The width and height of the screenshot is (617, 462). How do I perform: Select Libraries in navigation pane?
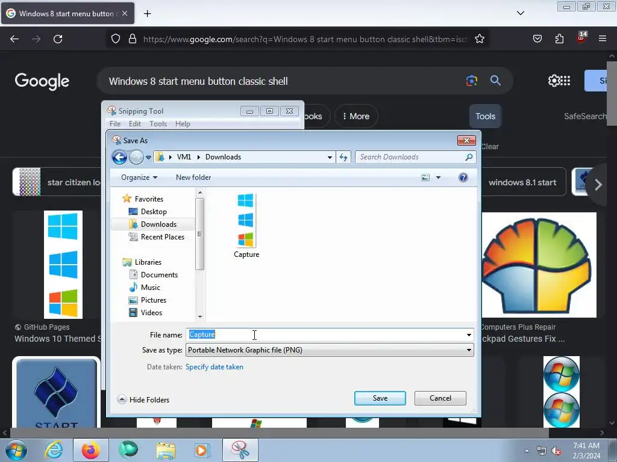(148, 262)
